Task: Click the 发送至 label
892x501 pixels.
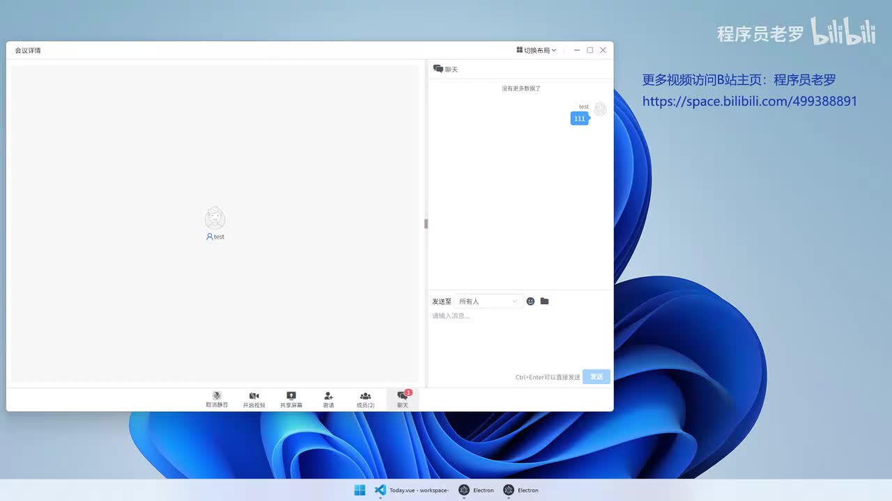Action: [x=442, y=301]
